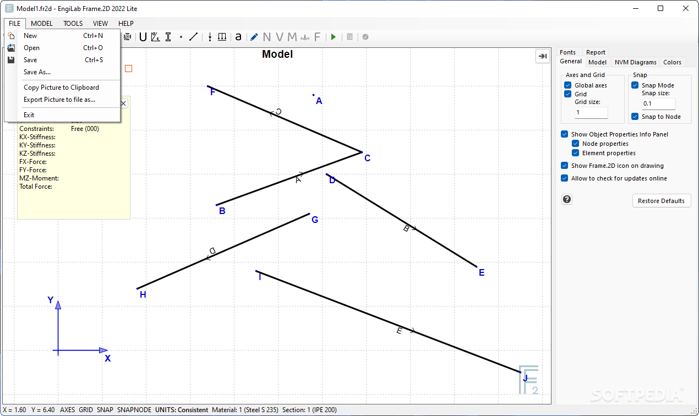Open the MODEL menu
This screenshot has height=416, width=699.
click(x=42, y=24)
